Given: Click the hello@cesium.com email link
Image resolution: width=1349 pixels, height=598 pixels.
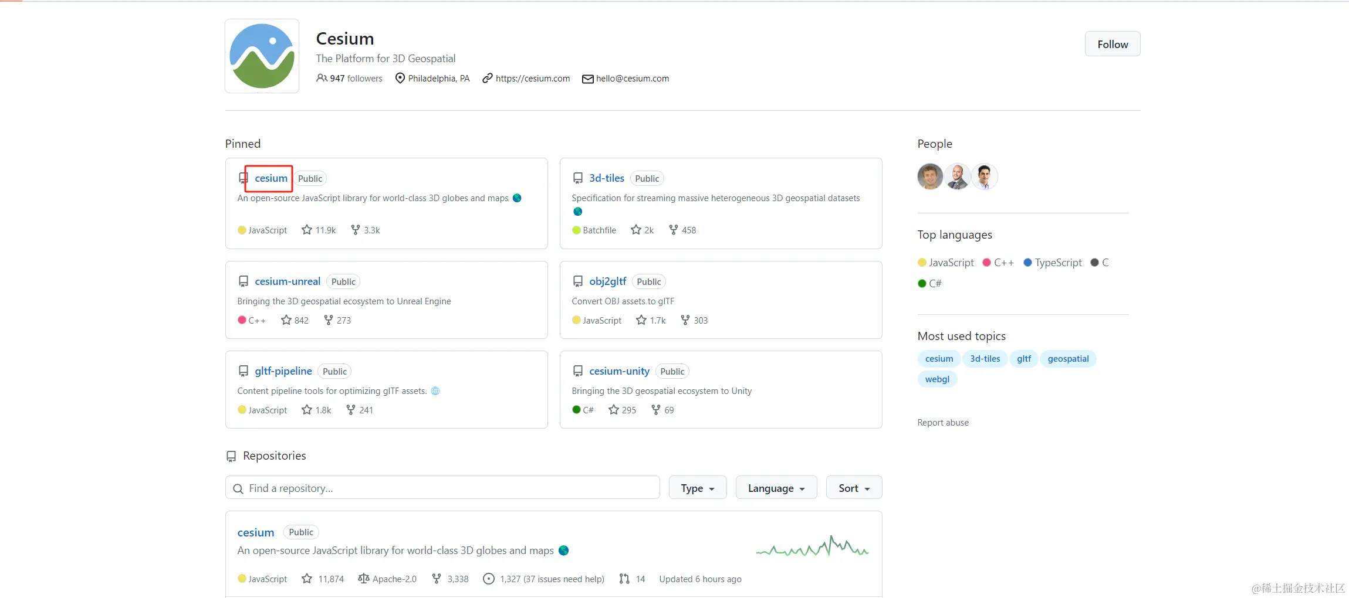Looking at the screenshot, I should point(633,78).
